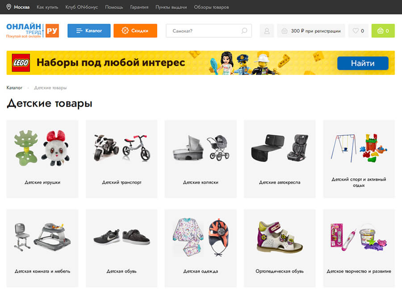This screenshot has width=402, height=293.
Task: Click the LEGO logo in banner
Action: (21, 63)
